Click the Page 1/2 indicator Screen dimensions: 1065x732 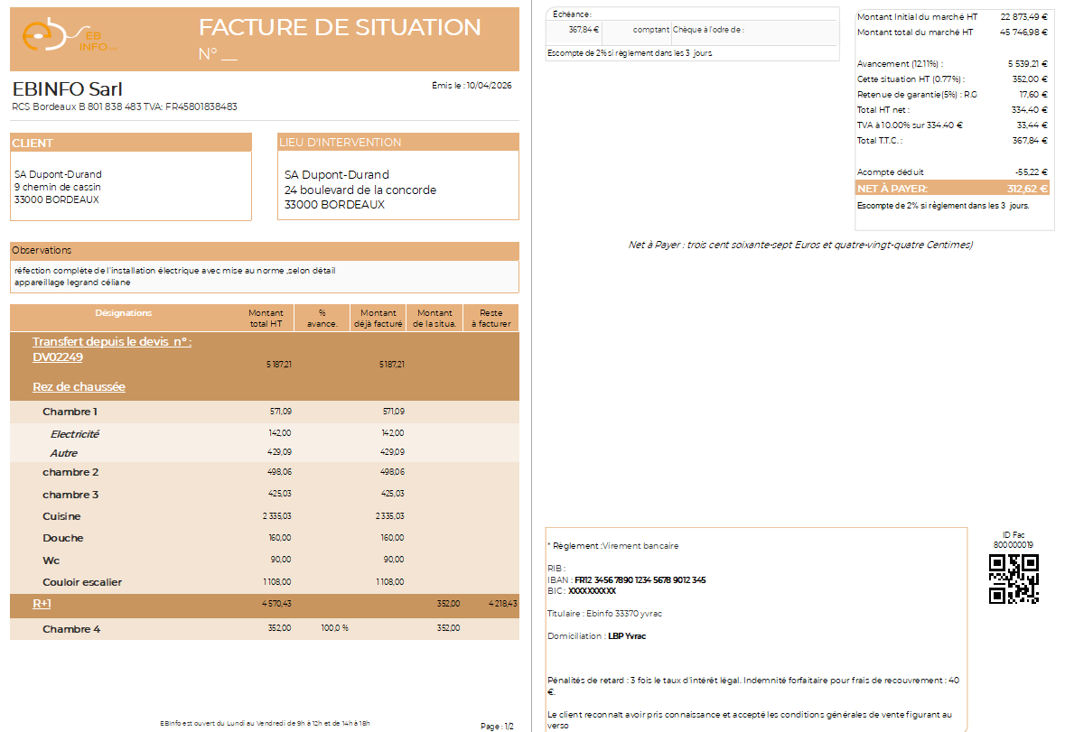click(497, 726)
